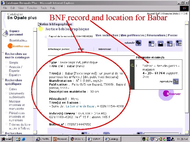Select Thèmes du libre-accès à Tolbiac option
The image size is (190, 142).
point(7,124)
